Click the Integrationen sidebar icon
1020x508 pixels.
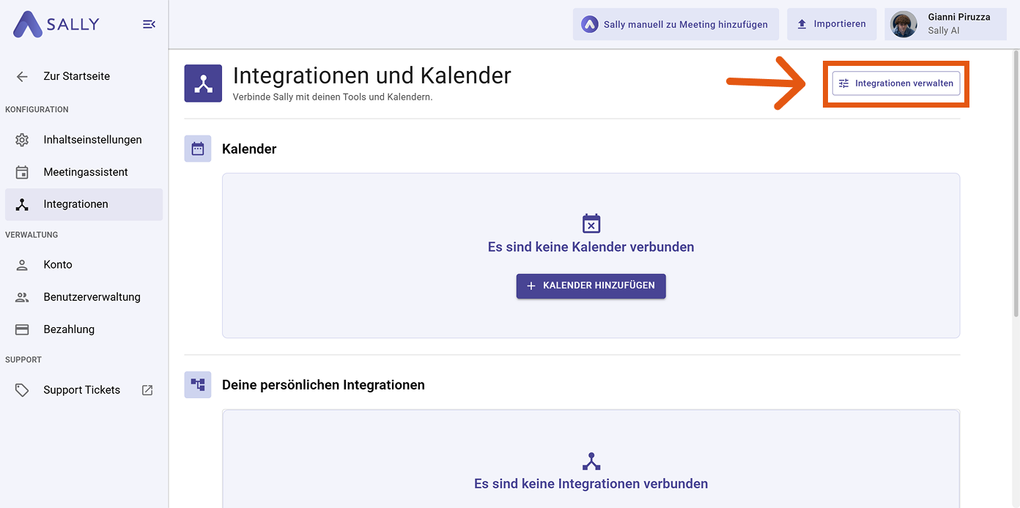pyautogui.click(x=22, y=204)
